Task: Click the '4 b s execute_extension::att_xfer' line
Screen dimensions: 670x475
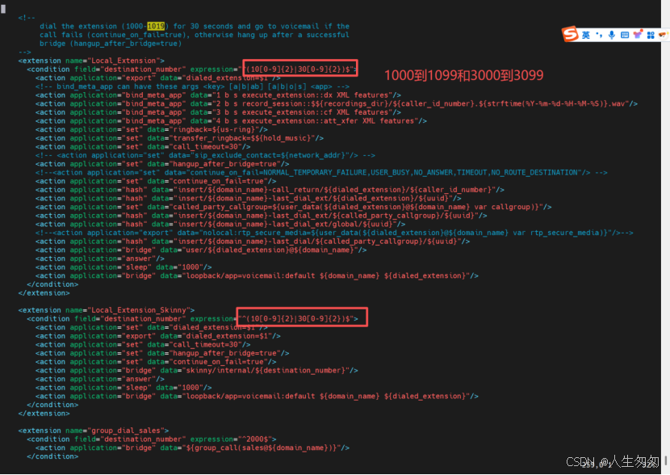Action: tap(231, 121)
